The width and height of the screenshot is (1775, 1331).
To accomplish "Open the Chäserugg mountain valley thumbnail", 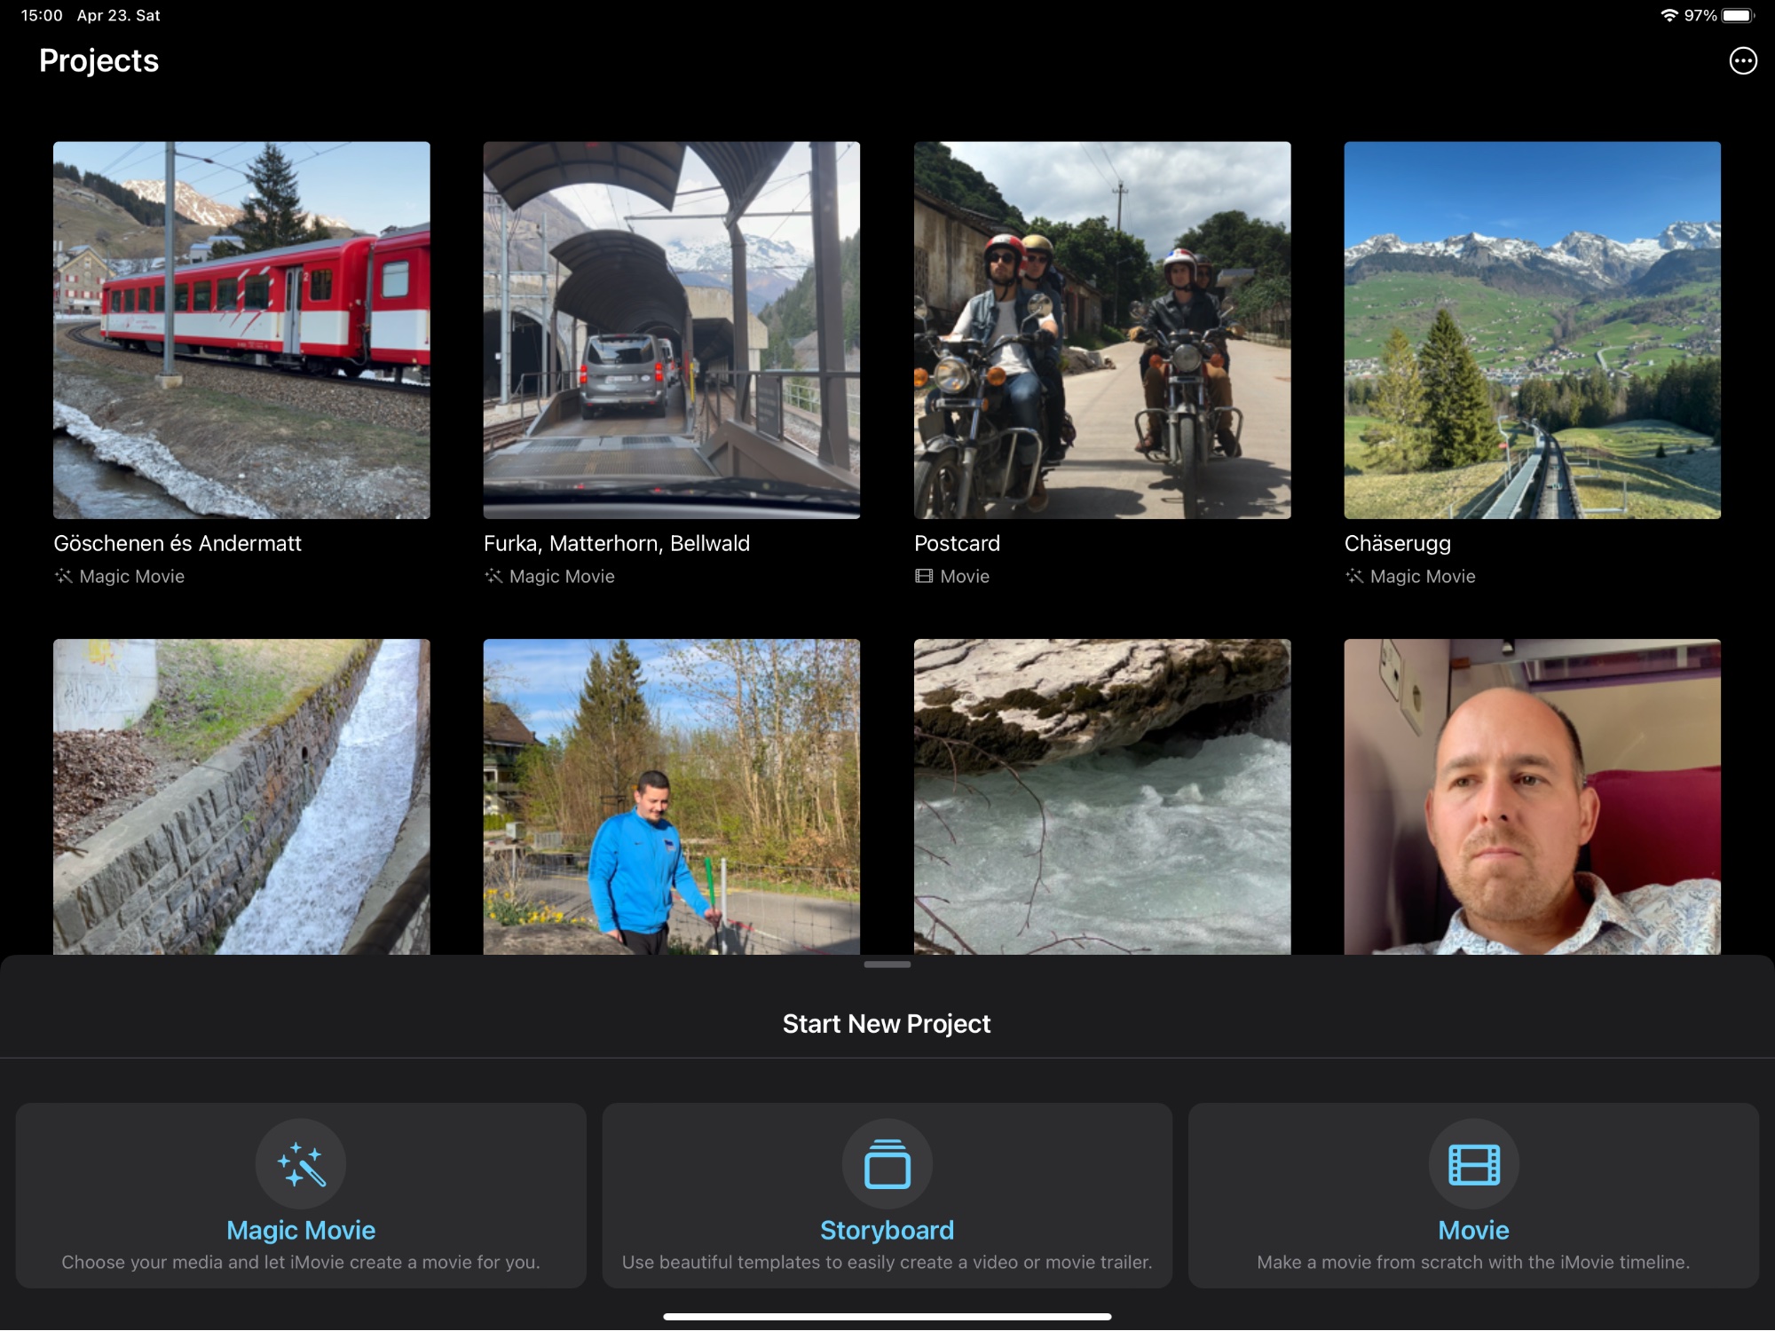I will [1533, 330].
